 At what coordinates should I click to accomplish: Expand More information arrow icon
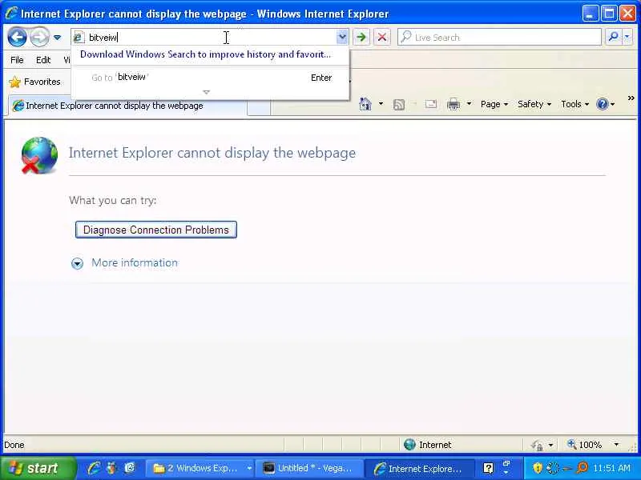tap(77, 263)
